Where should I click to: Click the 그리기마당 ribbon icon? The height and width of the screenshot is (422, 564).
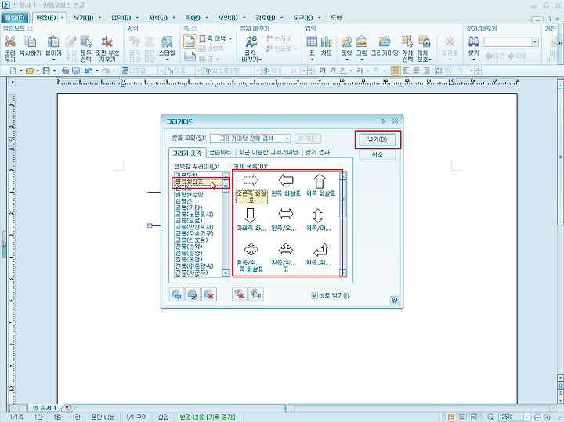tap(385, 41)
